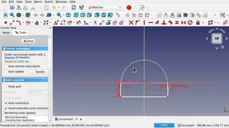Select the Trim edge tool
Image resolution: width=229 pixels, height=128 pixels.
point(96,22)
